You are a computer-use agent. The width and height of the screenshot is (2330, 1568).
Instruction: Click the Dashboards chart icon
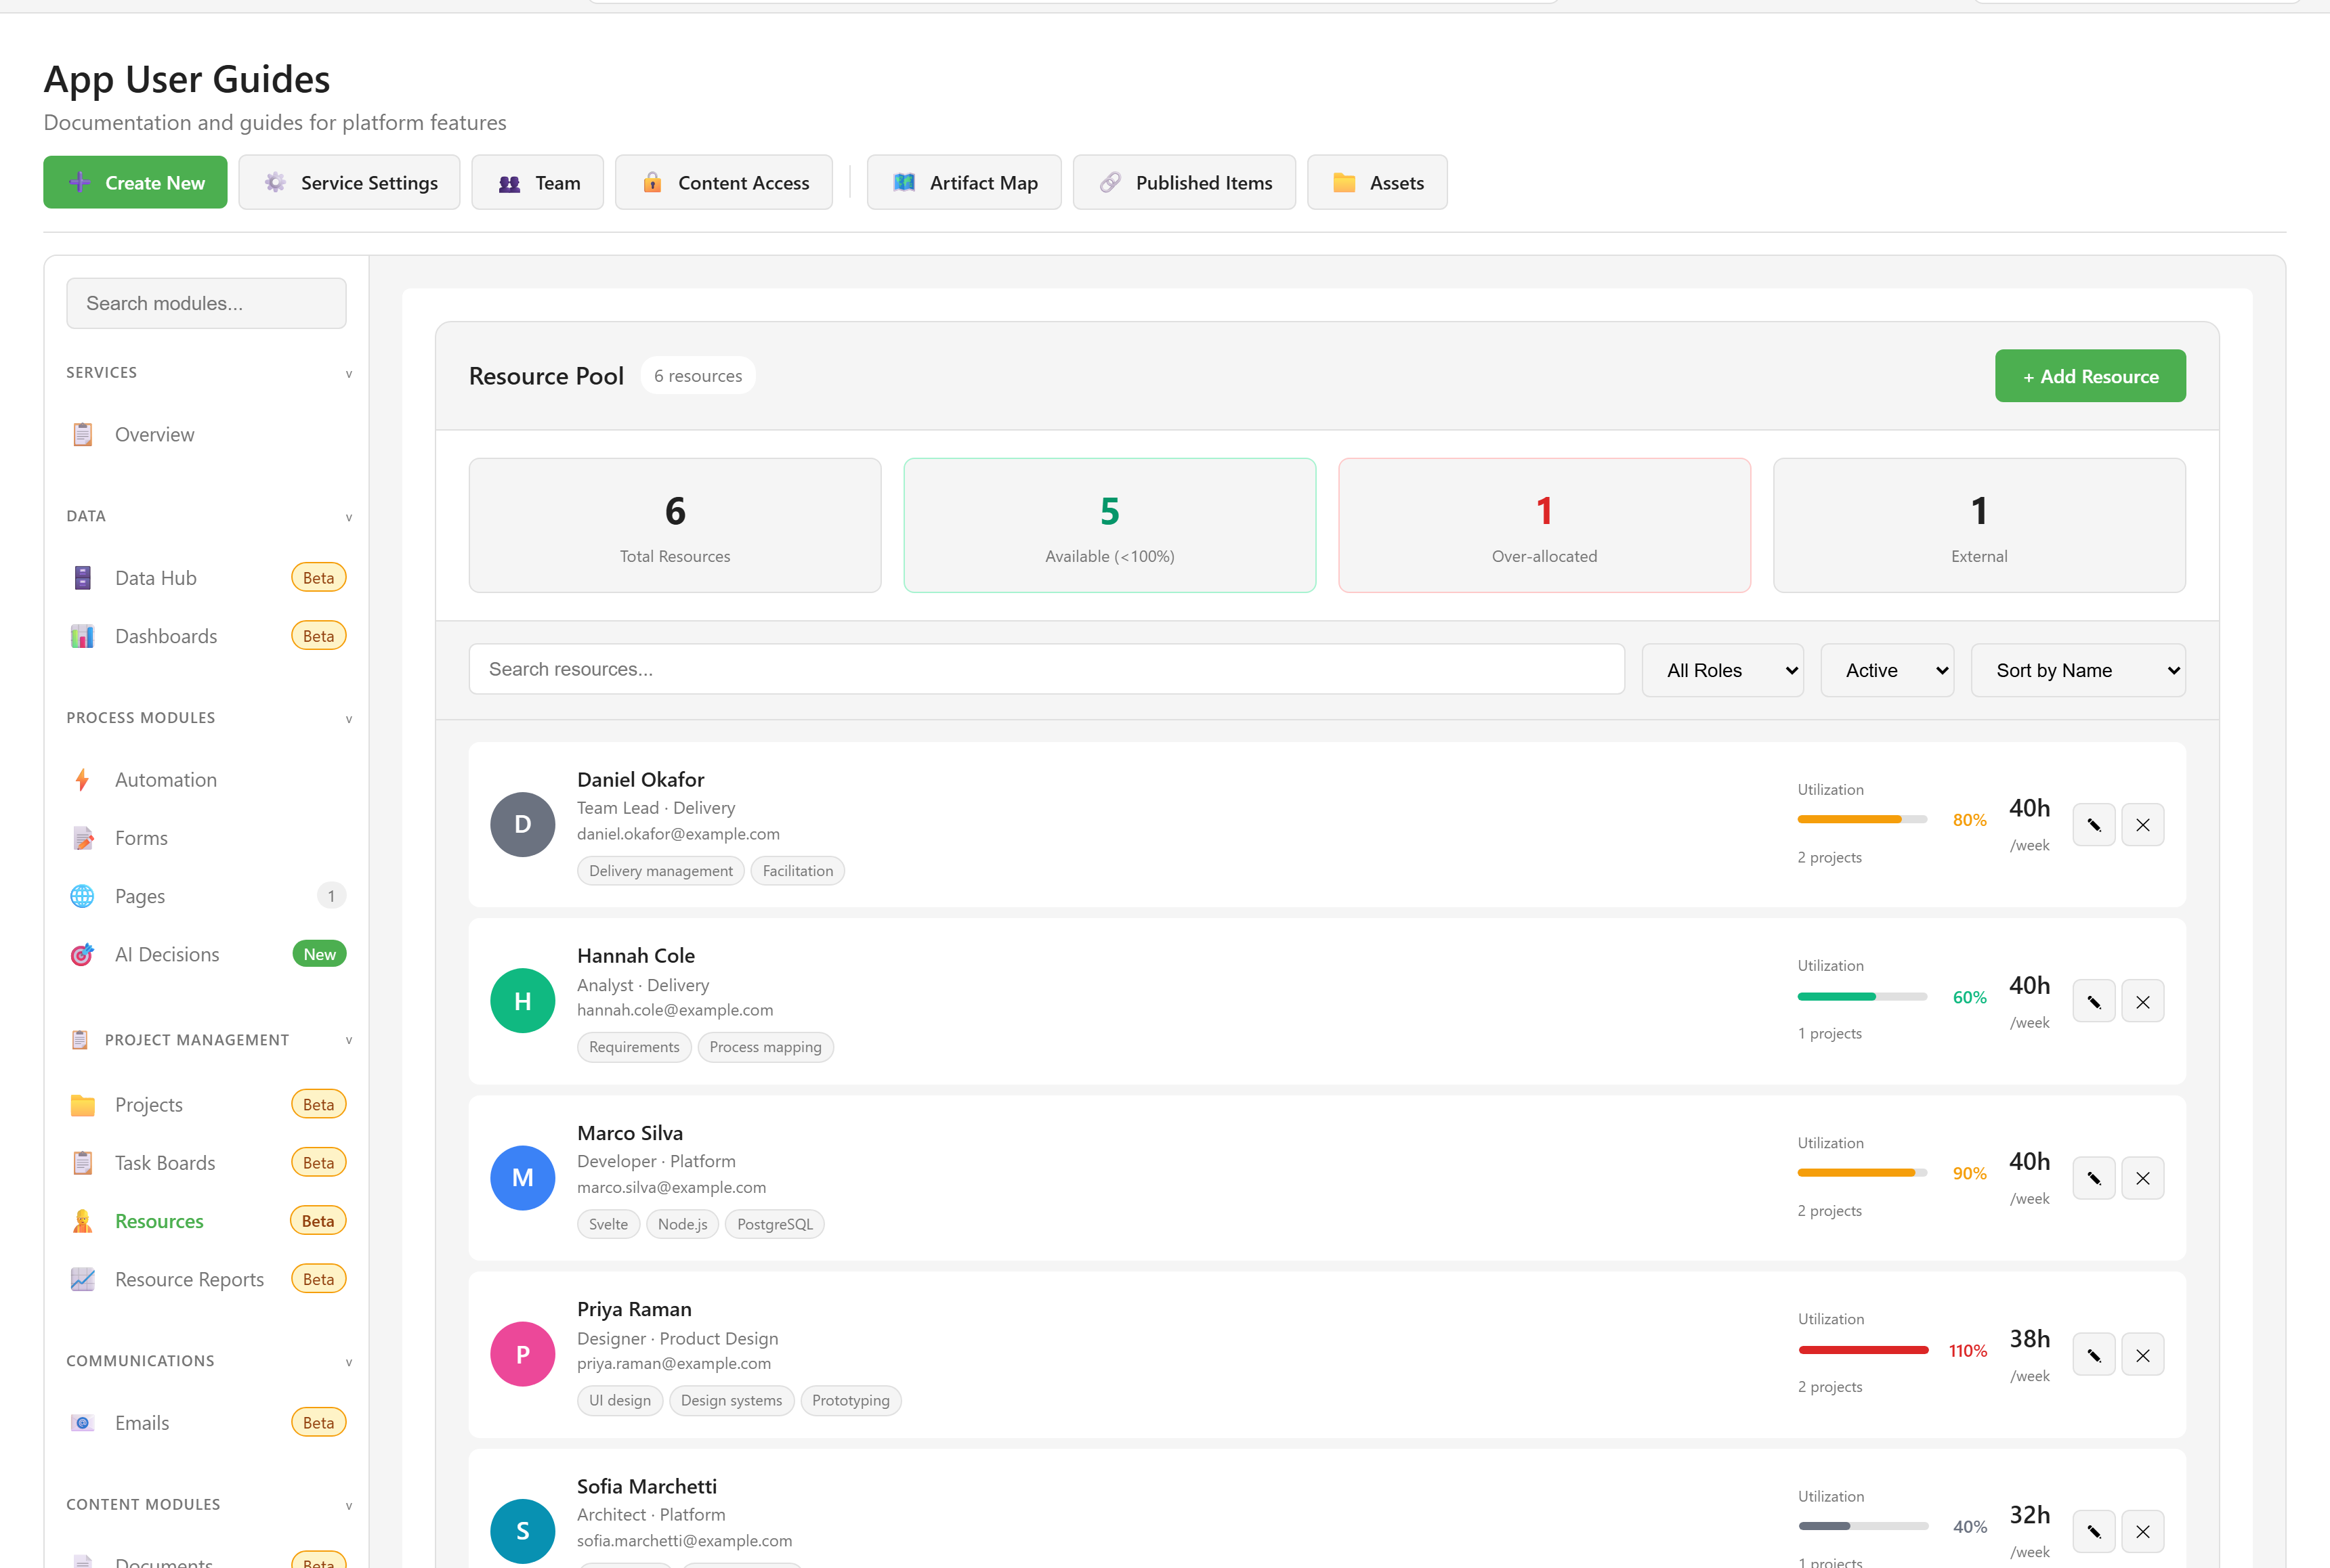(x=82, y=636)
